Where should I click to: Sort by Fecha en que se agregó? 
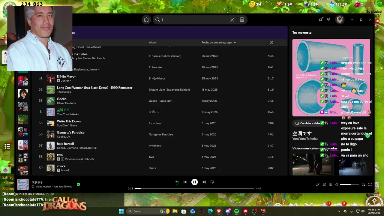pyautogui.click(x=219, y=43)
